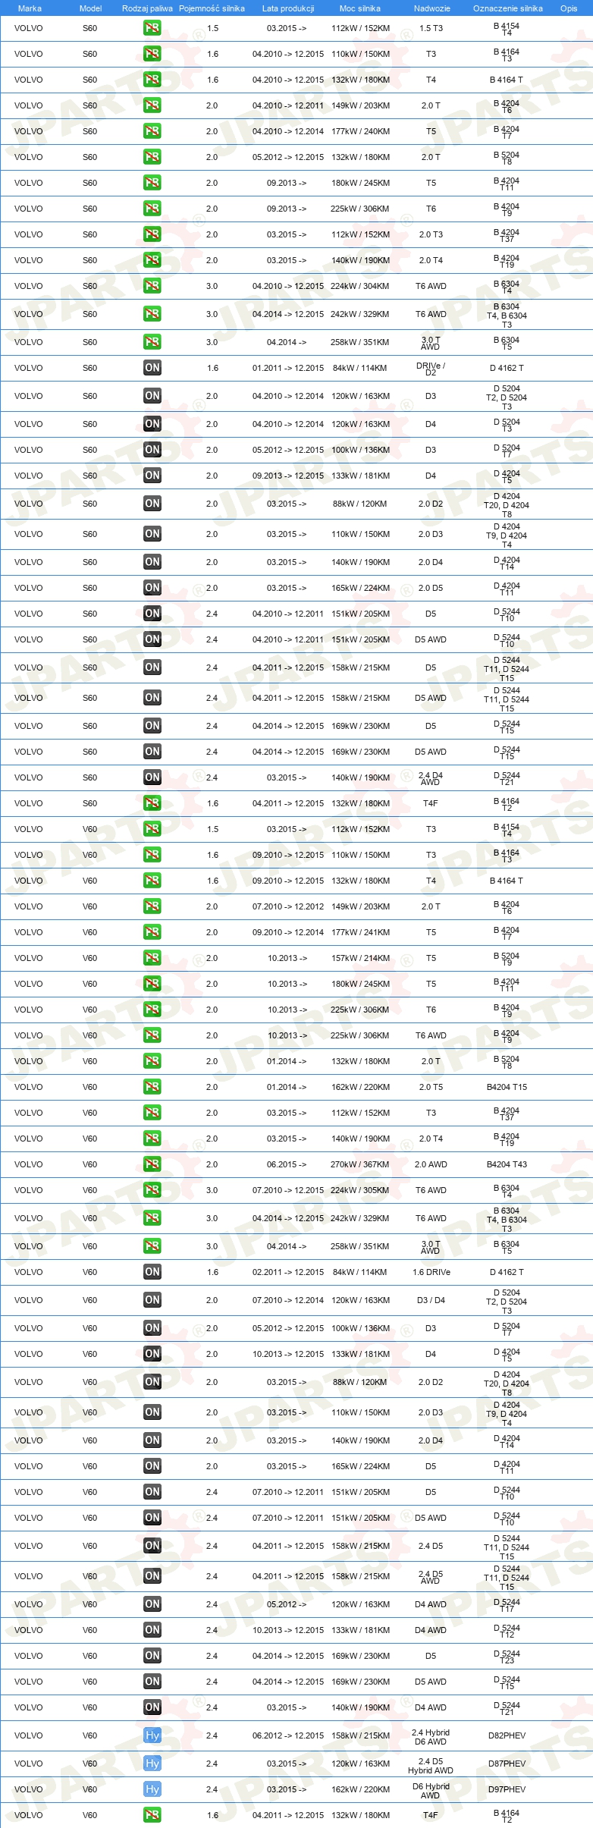
Task: Select engine code cell D87PHEV
Action: point(507,1764)
